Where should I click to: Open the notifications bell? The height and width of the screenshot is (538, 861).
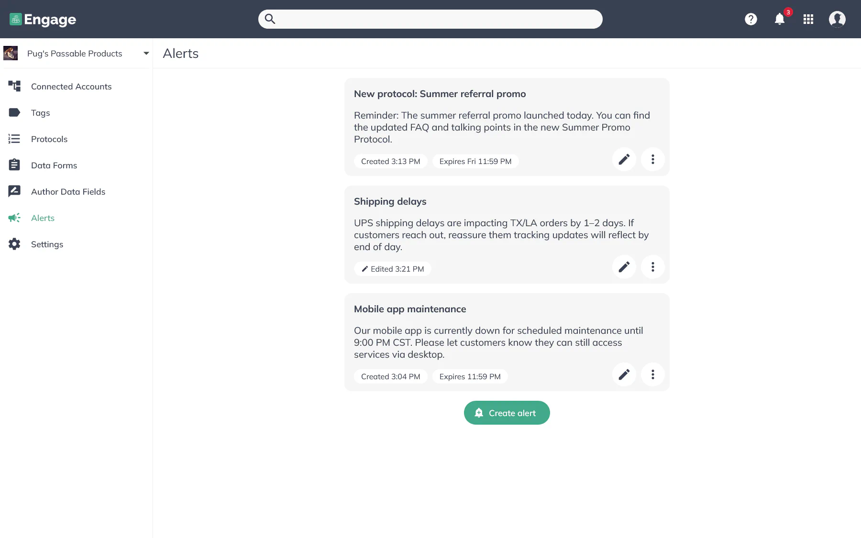[x=780, y=19]
